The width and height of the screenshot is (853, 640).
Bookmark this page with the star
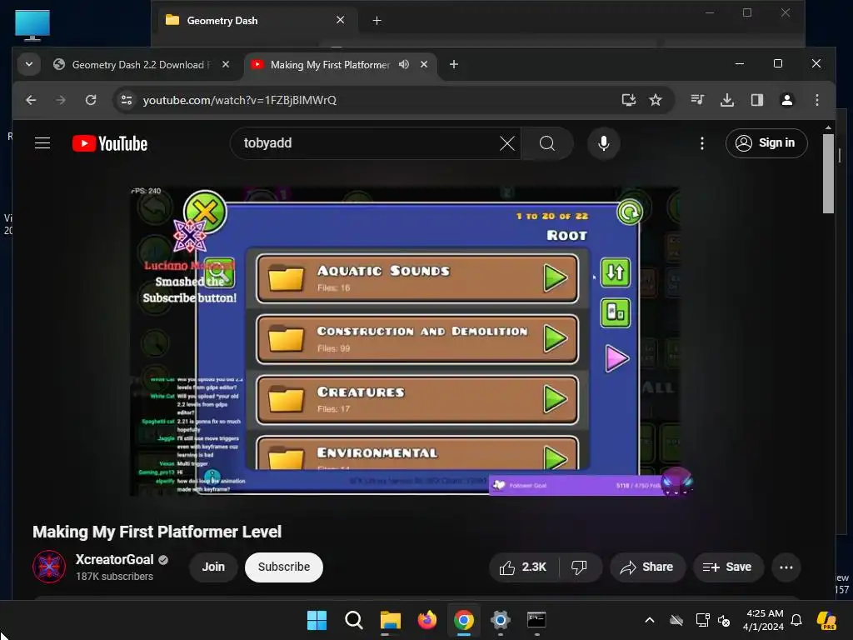point(656,100)
